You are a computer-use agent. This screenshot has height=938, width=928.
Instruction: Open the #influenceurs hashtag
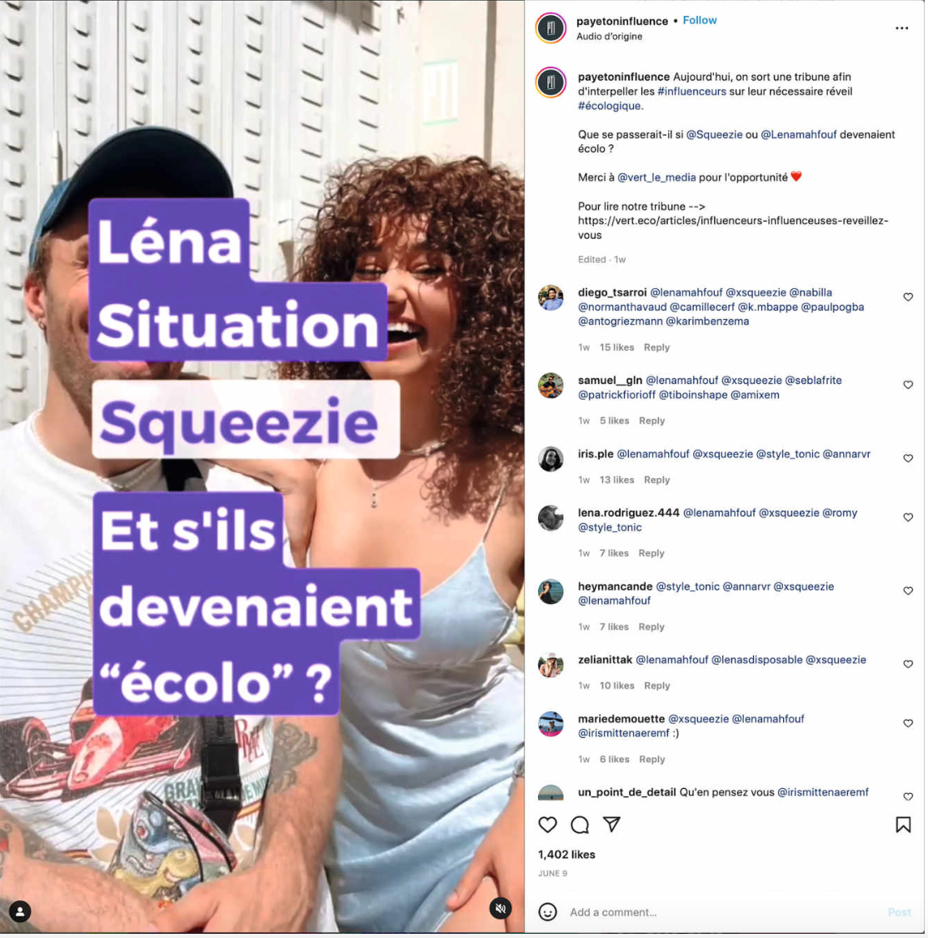tap(693, 92)
